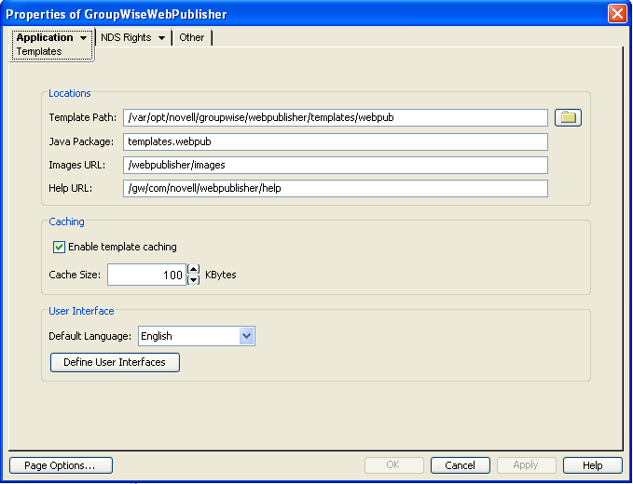Screen dimensions: 633x484
Task: Click the Help button
Action: coord(592,465)
